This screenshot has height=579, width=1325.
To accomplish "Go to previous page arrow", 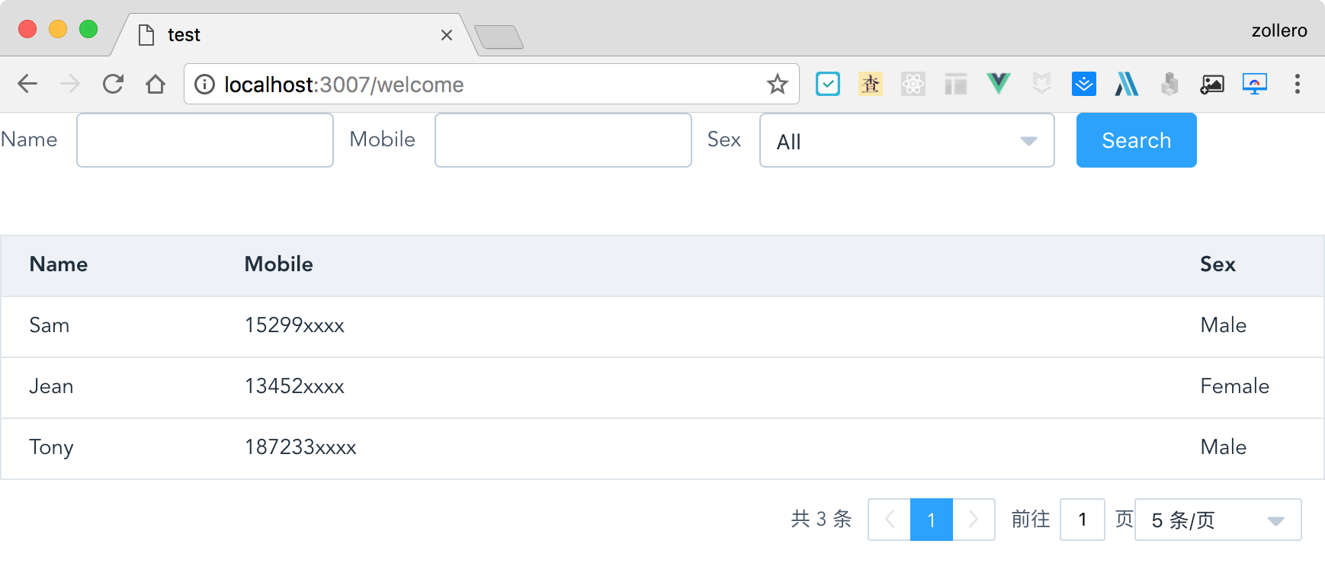I will (889, 520).
